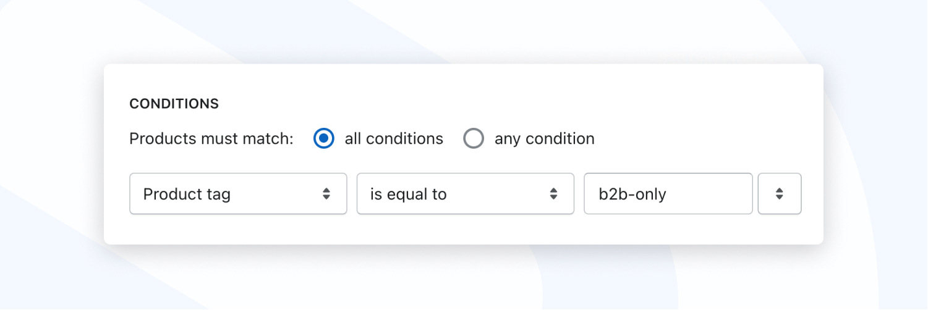Click the arrows icon in "is equal to" select
This screenshot has height=310, width=928.
(554, 194)
